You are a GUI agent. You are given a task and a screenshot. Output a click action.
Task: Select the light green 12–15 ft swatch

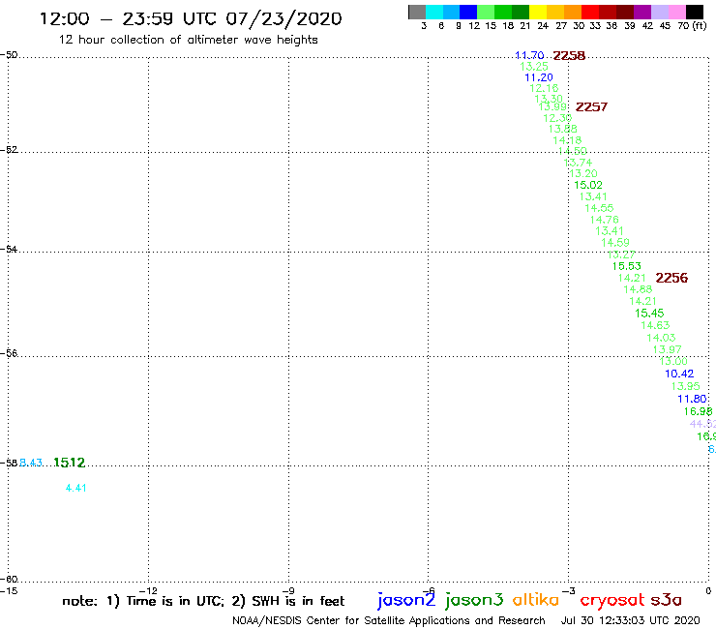pyautogui.click(x=486, y=12)
